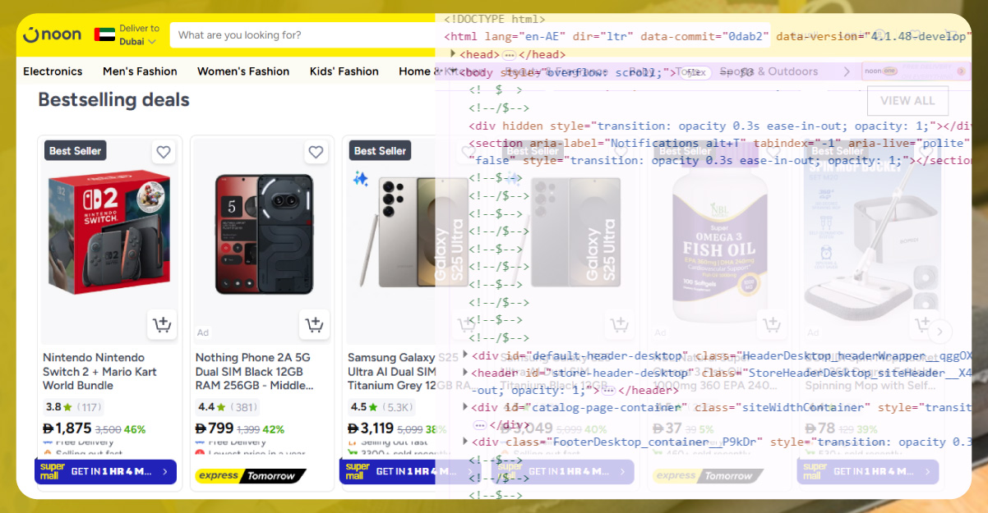Toggle wishlist heart on Nothing Phone card
The image size is (988, 513).
[316, 152]
